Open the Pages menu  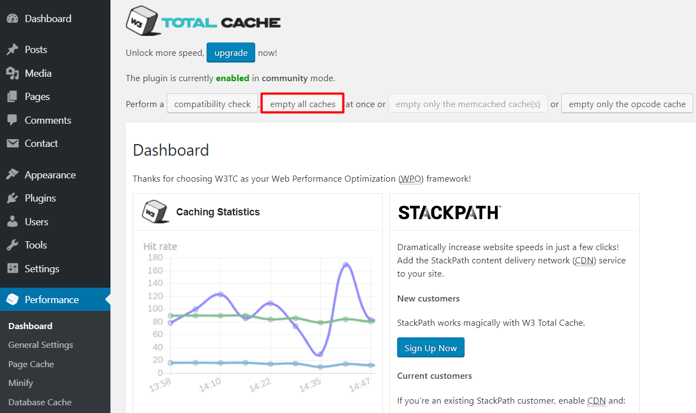(55, 97)
